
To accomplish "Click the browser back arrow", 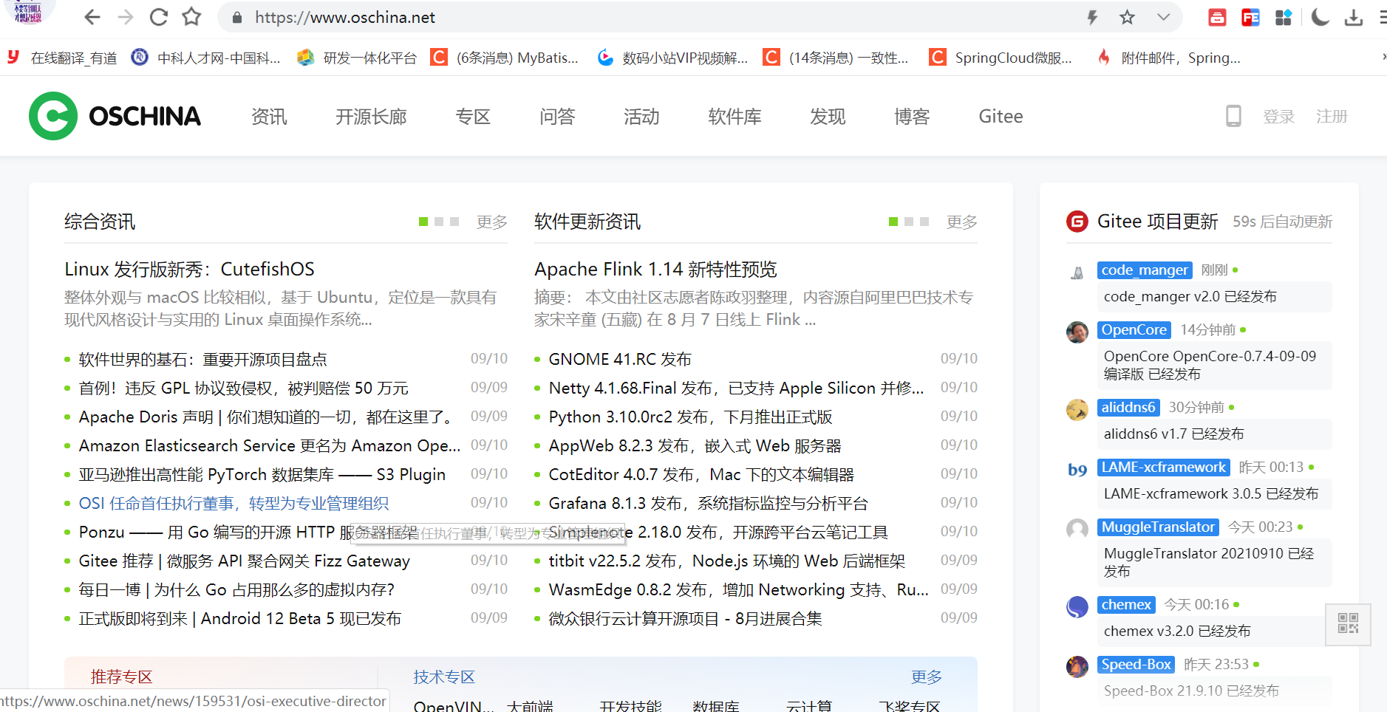I will (92, 17).
